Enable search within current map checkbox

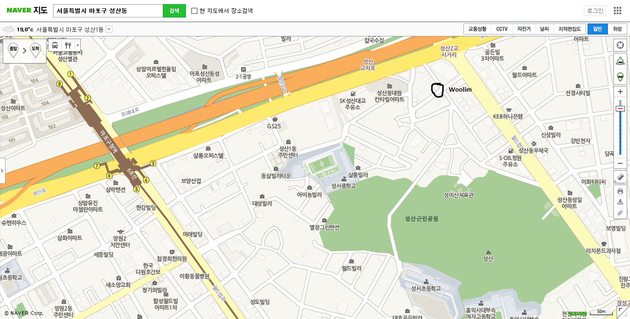[194, 11]
